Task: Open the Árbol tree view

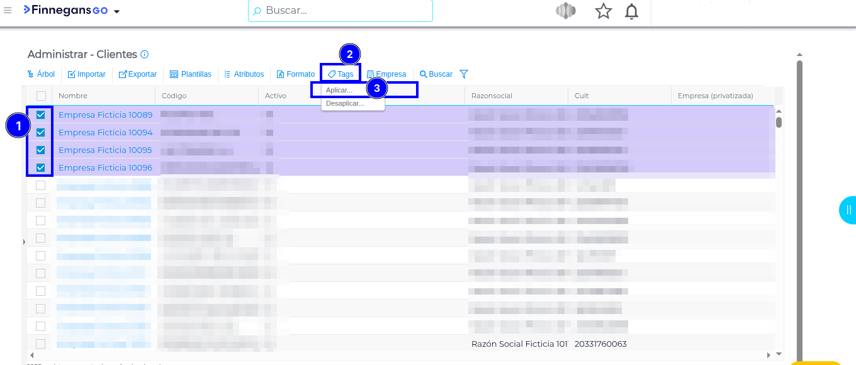Action: tap(41, 74)
